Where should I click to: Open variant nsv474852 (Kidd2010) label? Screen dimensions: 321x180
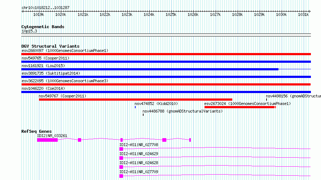156,104
